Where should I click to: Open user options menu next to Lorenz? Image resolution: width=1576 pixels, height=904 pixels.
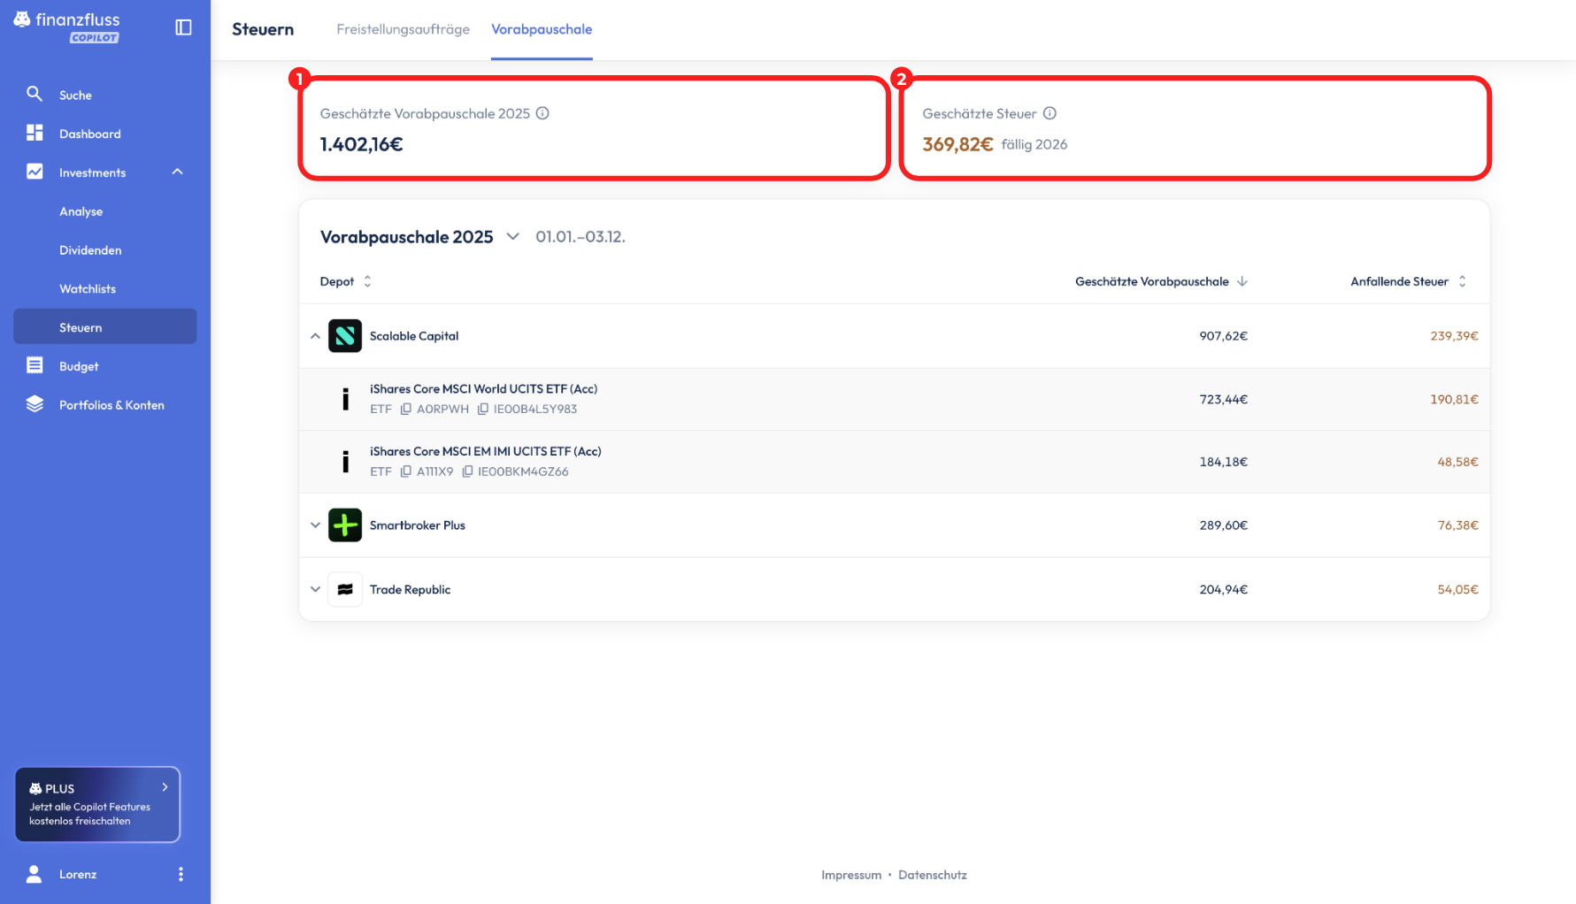coord(181,874)
